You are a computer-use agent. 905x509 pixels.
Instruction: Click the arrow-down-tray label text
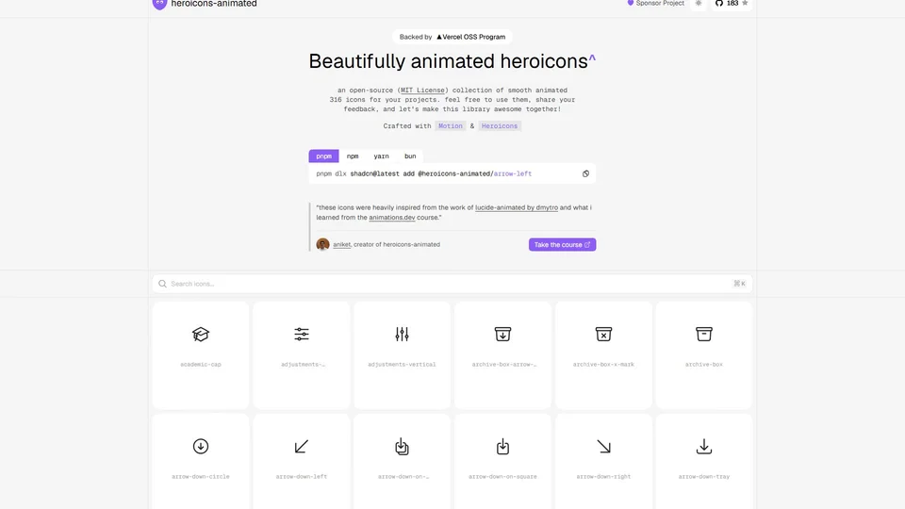(x=704, y=477)
